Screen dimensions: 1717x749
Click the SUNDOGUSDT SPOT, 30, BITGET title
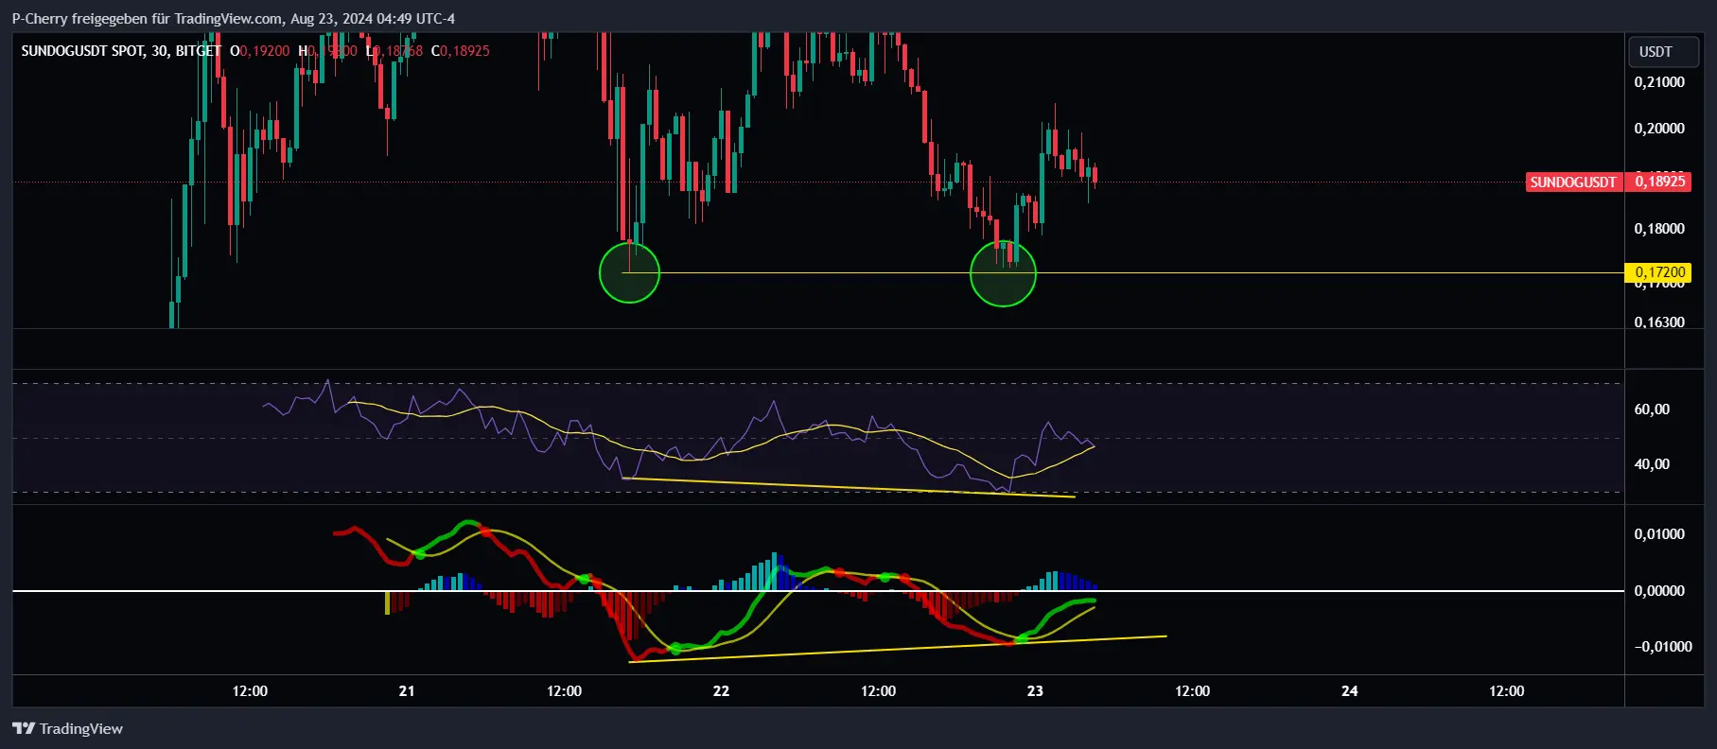coord(121,51)
